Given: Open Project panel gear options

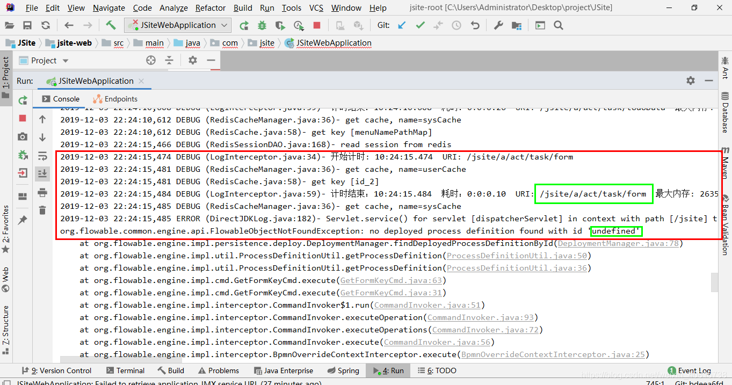Looking at the screenshot, I should [193, 61].
